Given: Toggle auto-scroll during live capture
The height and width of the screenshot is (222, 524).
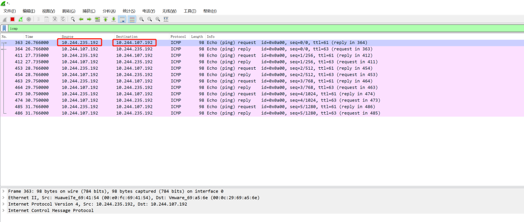Looking at the screenshot, I should (122, 19).
